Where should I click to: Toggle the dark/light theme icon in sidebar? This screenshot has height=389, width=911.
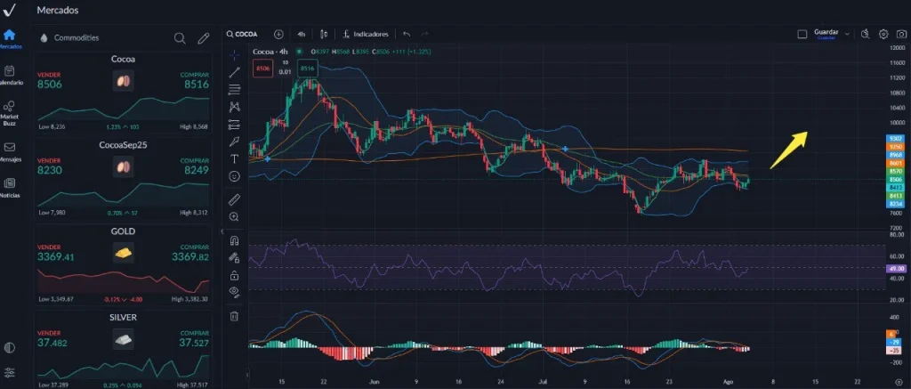coord(9,348)
